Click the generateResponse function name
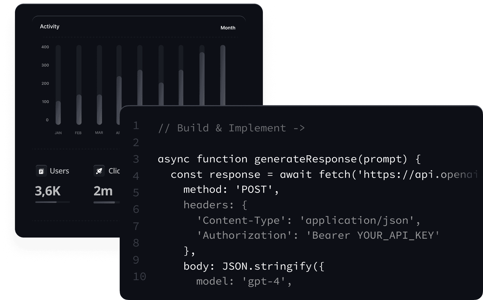The image size is (483, 300). tap(306, 159)
